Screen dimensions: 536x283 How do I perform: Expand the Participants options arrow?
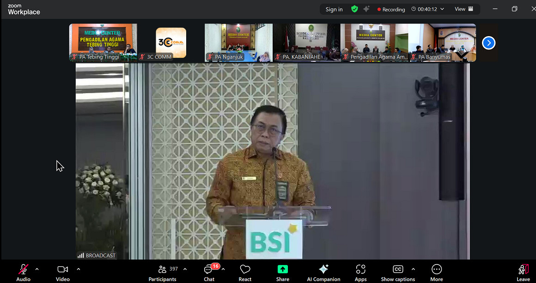[x=185, y=269]
